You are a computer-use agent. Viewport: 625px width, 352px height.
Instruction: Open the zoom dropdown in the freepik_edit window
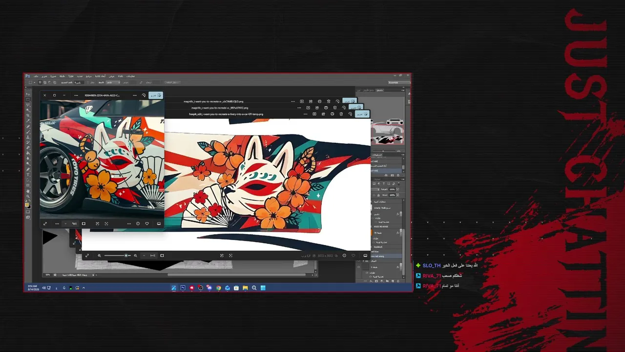pos(144,255)
